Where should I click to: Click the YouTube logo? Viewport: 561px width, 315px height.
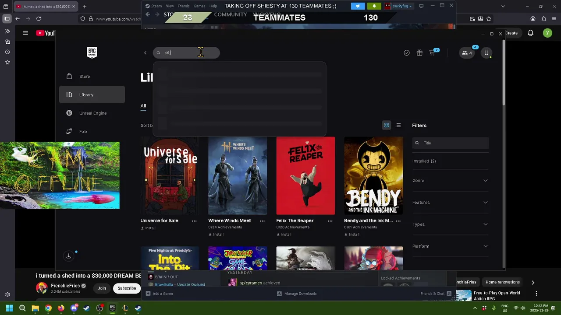click(x=46, y=33)
